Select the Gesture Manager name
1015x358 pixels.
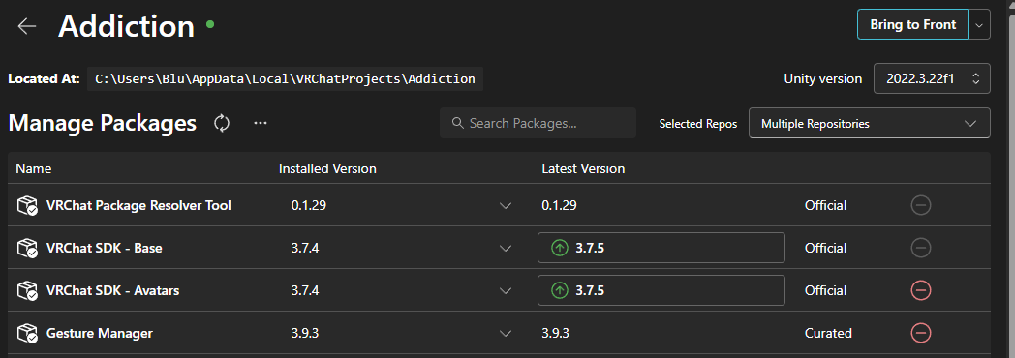tap(100, 334)
